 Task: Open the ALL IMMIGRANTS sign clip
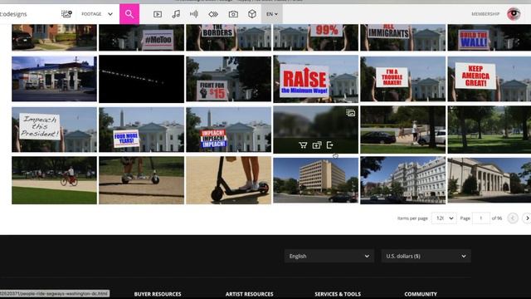click(403, 37)
